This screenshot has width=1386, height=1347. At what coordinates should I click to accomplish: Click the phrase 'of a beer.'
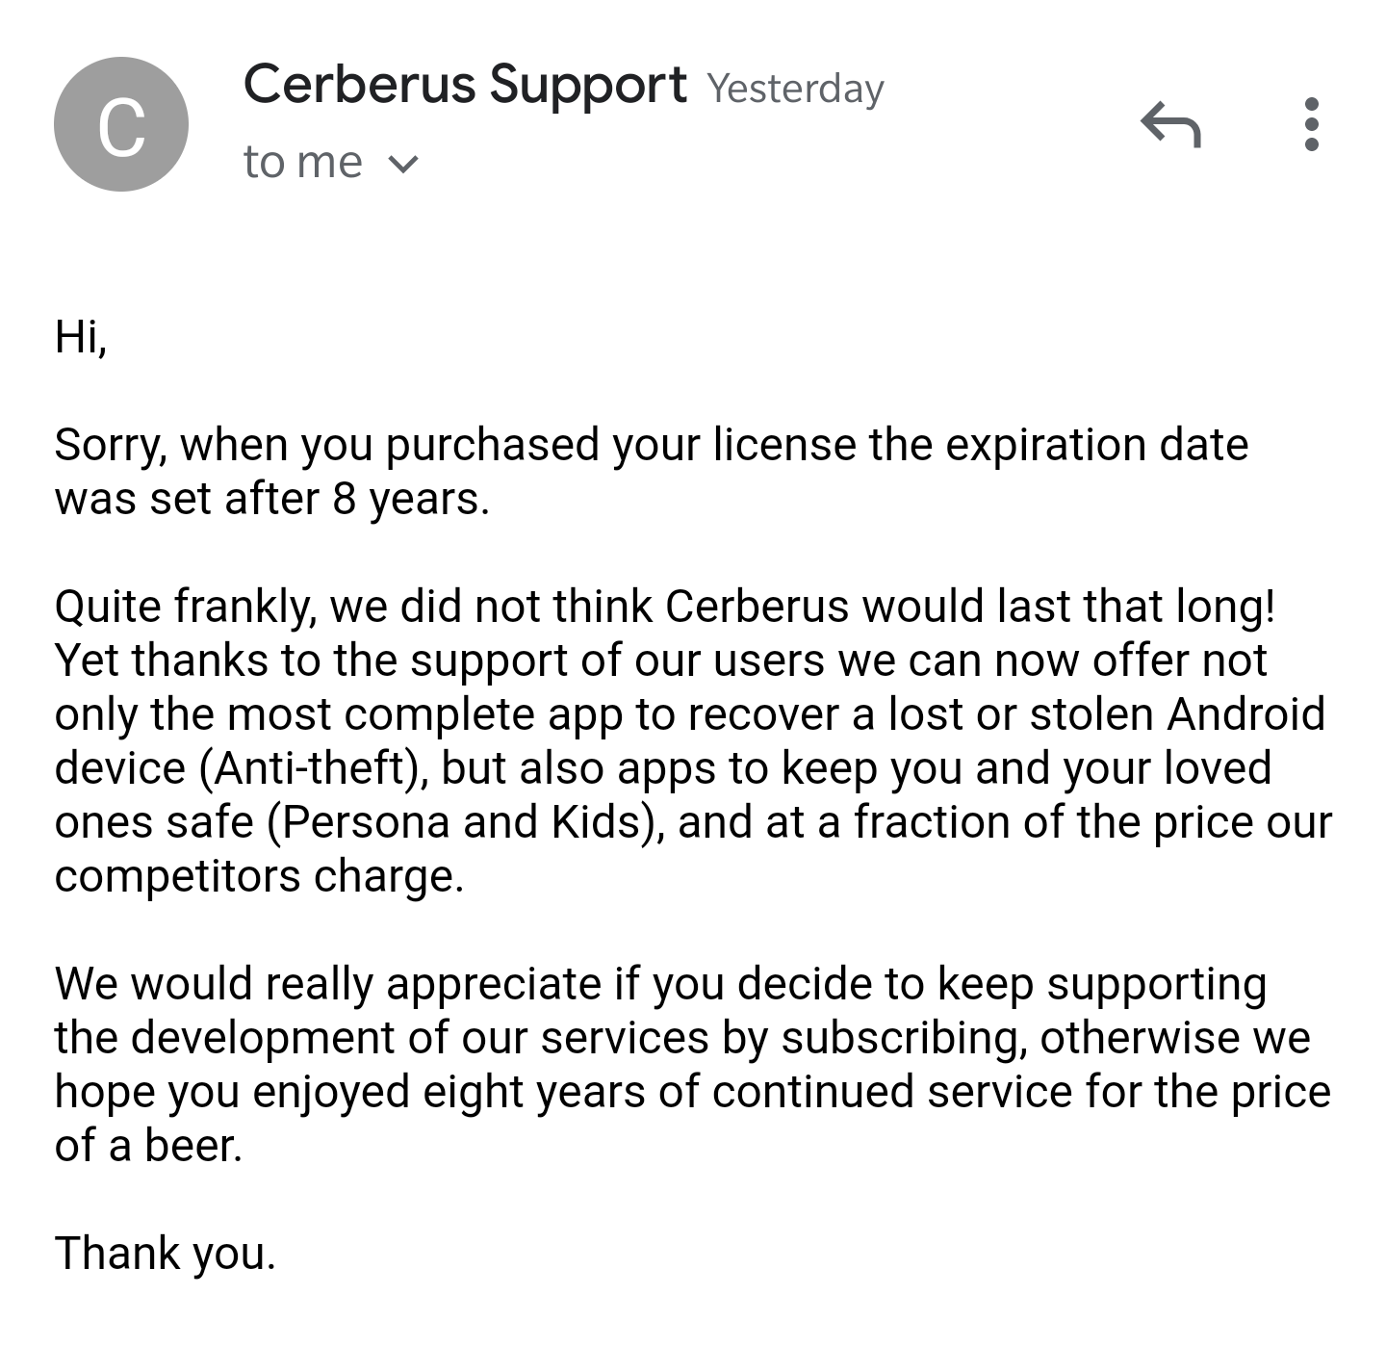(148, 1146)
